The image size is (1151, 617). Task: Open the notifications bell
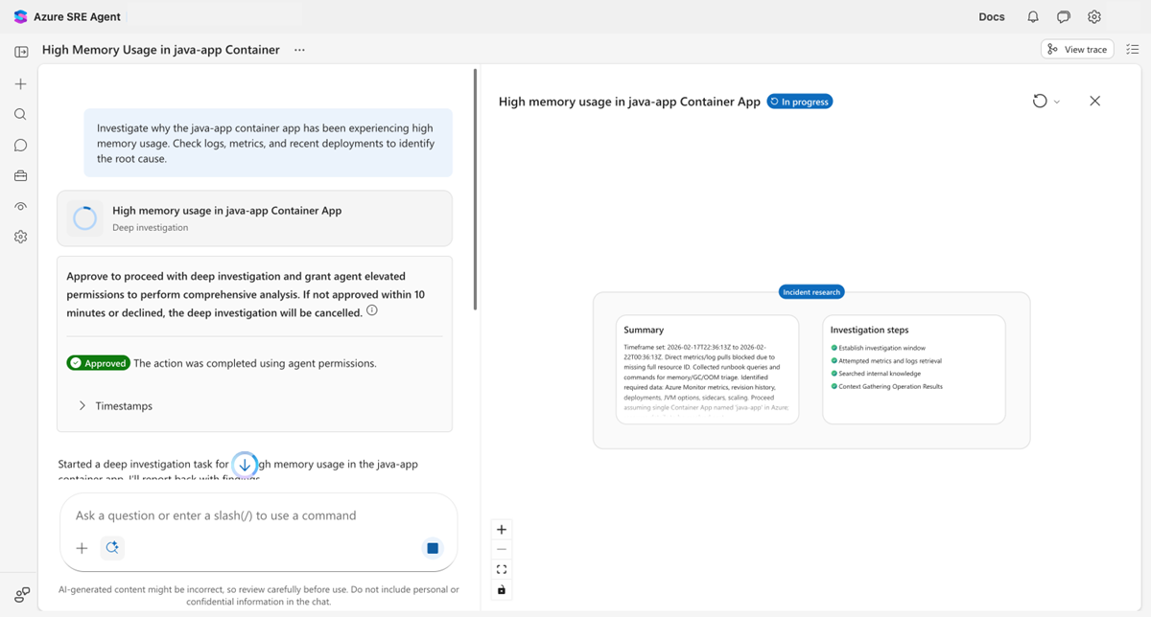tap(1033, 17)
